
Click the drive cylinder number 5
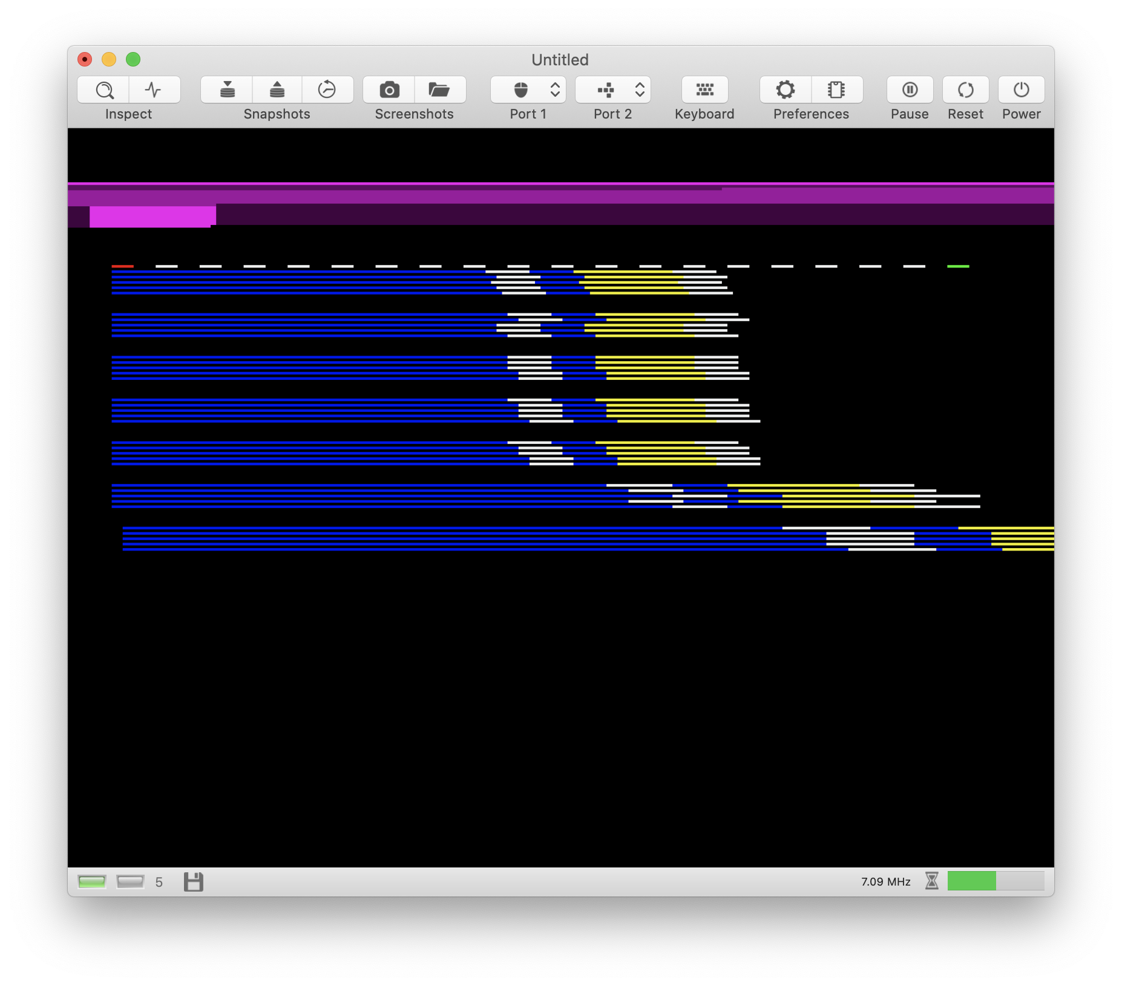[x=159, y=882]
